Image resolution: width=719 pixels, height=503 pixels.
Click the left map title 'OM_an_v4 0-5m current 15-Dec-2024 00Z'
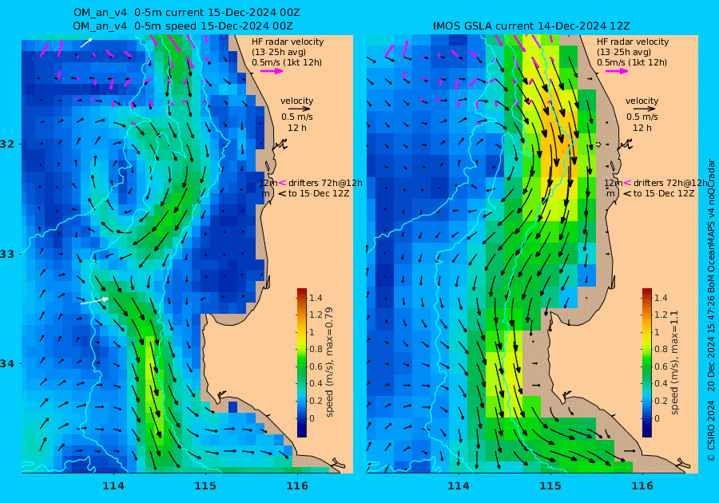(187, 13)
